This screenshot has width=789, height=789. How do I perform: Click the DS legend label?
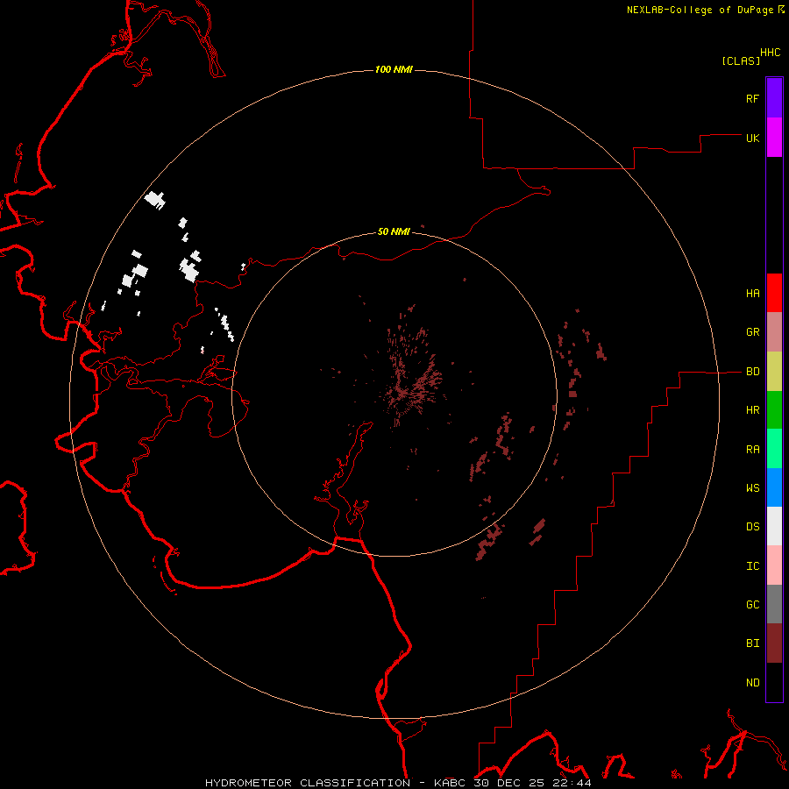752,527
